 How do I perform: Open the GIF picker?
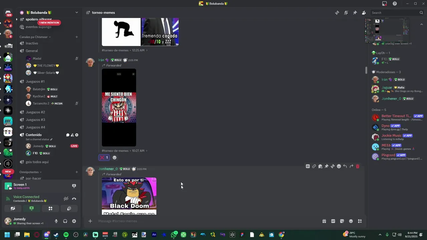pyautogui.click(x=333, y=221)
